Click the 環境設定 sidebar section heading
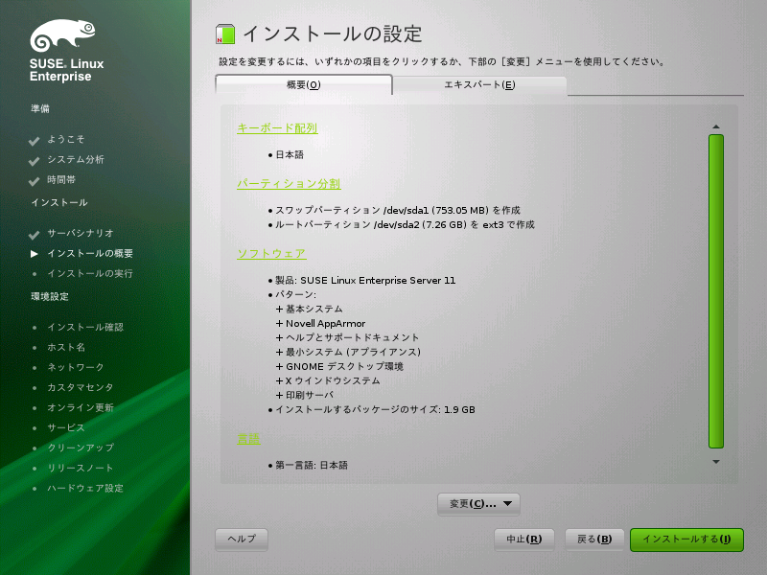Viewport: 767px width, 575px height. [50, 296]
